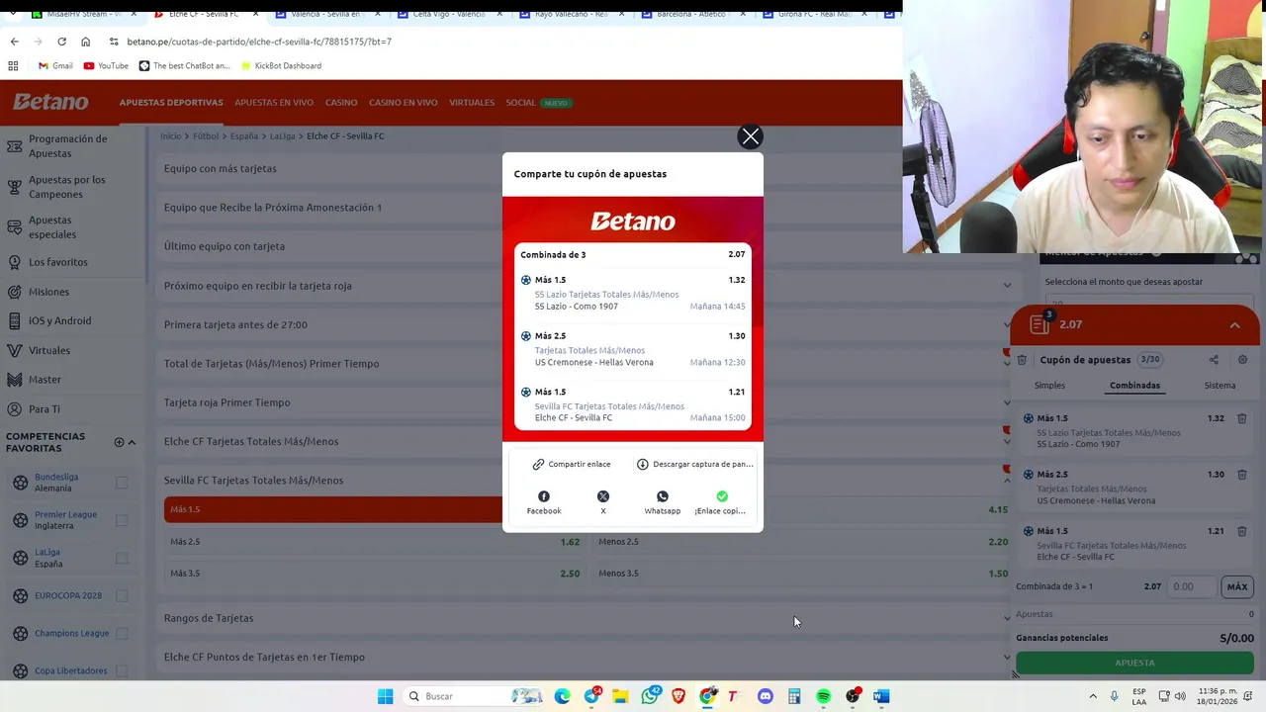This screenshot has width=1266, height=712.
Task: Toggle Champions League favorite checkbox
Action: 122,633
